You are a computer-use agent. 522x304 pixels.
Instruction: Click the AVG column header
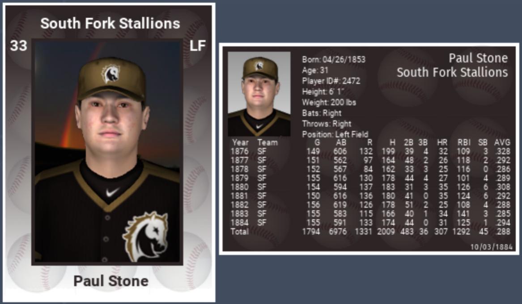coord(502,142)
